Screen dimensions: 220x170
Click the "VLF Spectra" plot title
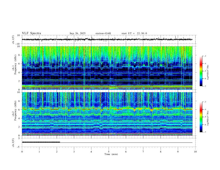point(31,33)
